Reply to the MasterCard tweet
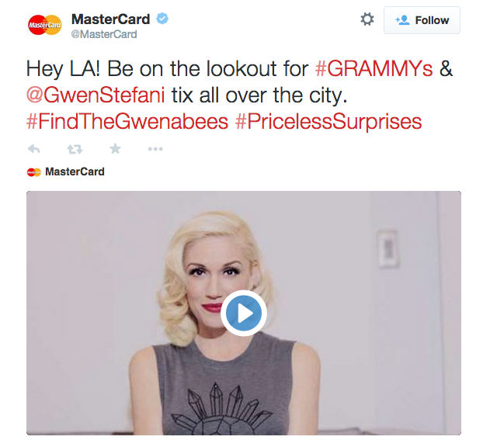490x440 pixels. pos(33,149)
